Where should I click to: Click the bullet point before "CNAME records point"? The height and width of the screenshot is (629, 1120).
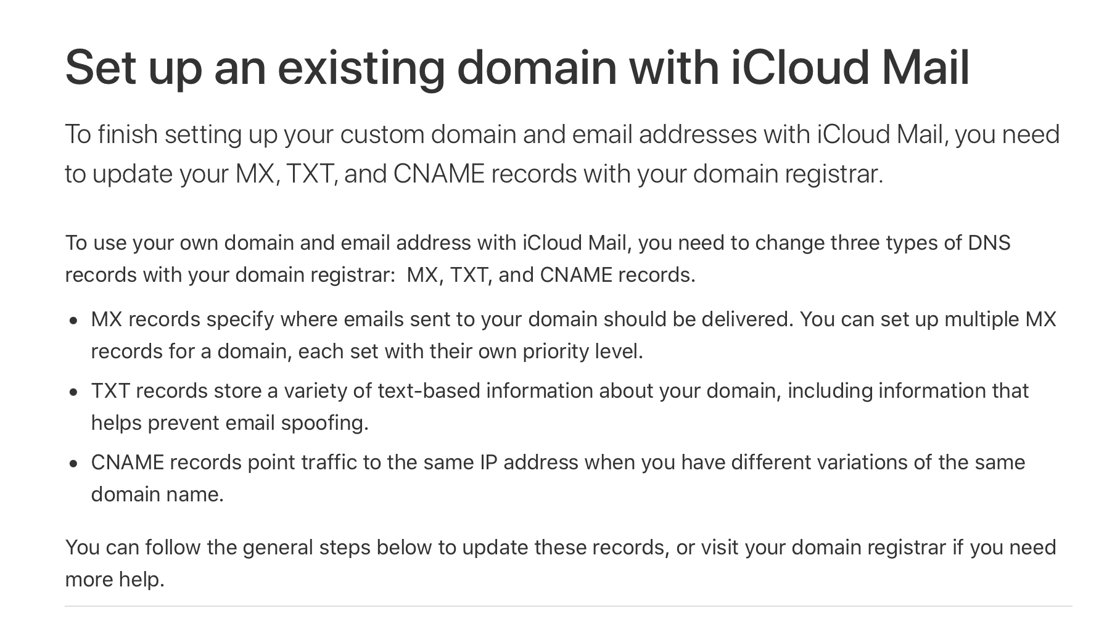(74, 464)
